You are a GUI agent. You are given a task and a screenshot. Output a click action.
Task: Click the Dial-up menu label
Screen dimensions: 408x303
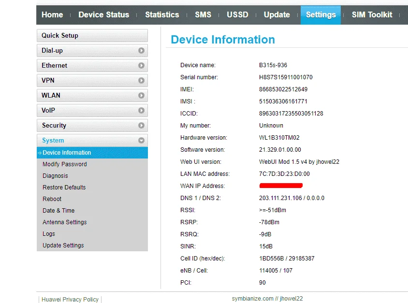52,50
